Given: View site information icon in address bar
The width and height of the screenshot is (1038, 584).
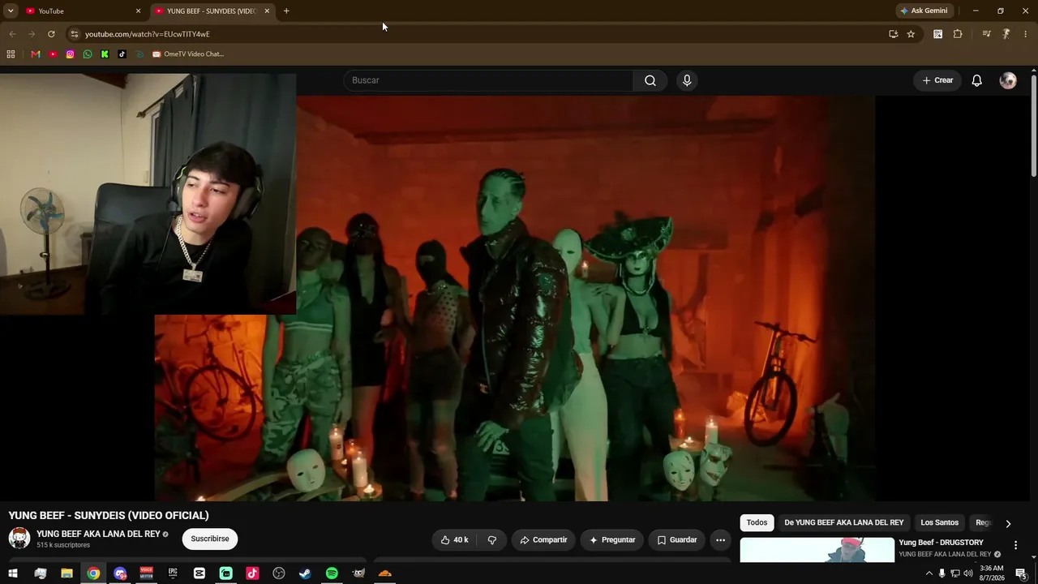Looking at the screenshot, I should tap(74, 34).
